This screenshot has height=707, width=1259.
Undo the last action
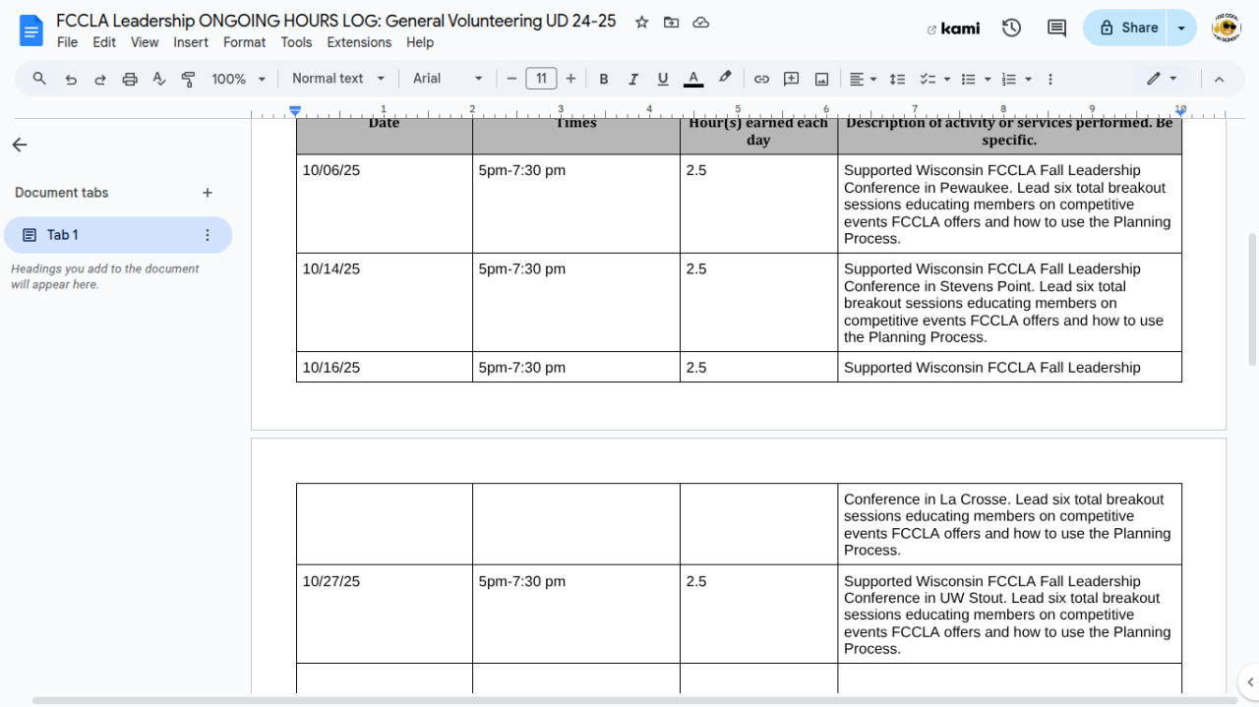pos(71,79)
